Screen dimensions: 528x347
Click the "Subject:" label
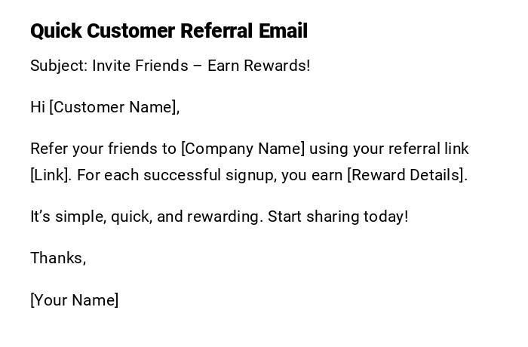point(59,66)
